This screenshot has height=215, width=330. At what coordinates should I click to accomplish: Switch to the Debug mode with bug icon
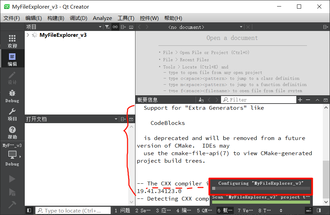click(x=12, y=96)
